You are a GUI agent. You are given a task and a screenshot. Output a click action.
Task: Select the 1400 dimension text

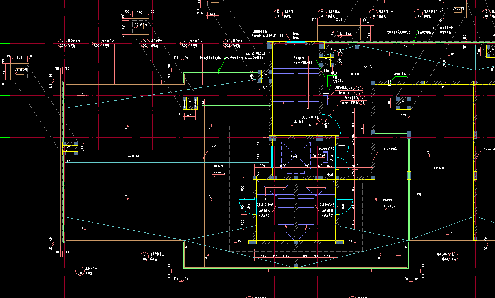pyautogui.click(x=283, y=166)
